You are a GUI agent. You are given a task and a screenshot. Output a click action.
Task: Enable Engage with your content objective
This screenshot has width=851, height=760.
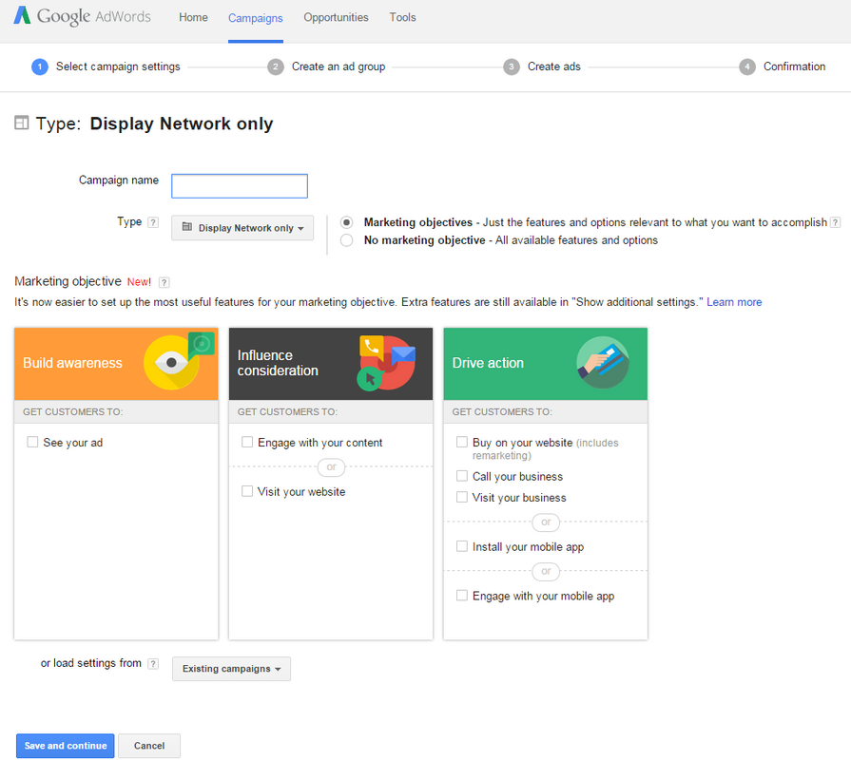point(247,442)
